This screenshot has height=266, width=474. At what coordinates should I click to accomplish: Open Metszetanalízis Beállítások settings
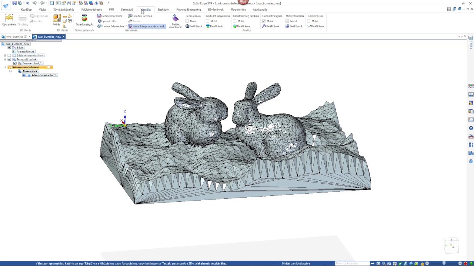294,26
